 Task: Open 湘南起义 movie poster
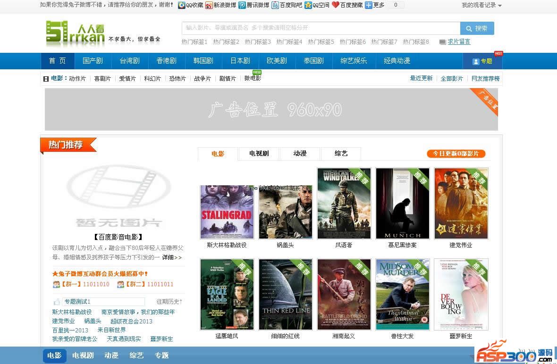pos(344,294)
